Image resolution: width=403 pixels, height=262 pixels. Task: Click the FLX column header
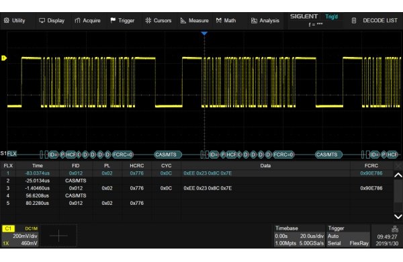8,166
